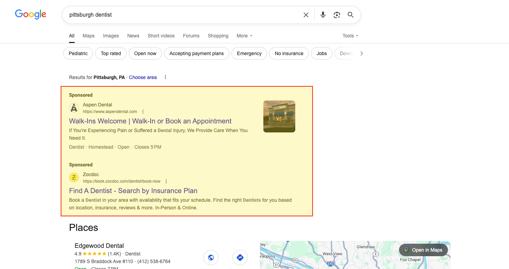
Task: Open Find A Dentist Zocdoc ad link
Action: 133,191
